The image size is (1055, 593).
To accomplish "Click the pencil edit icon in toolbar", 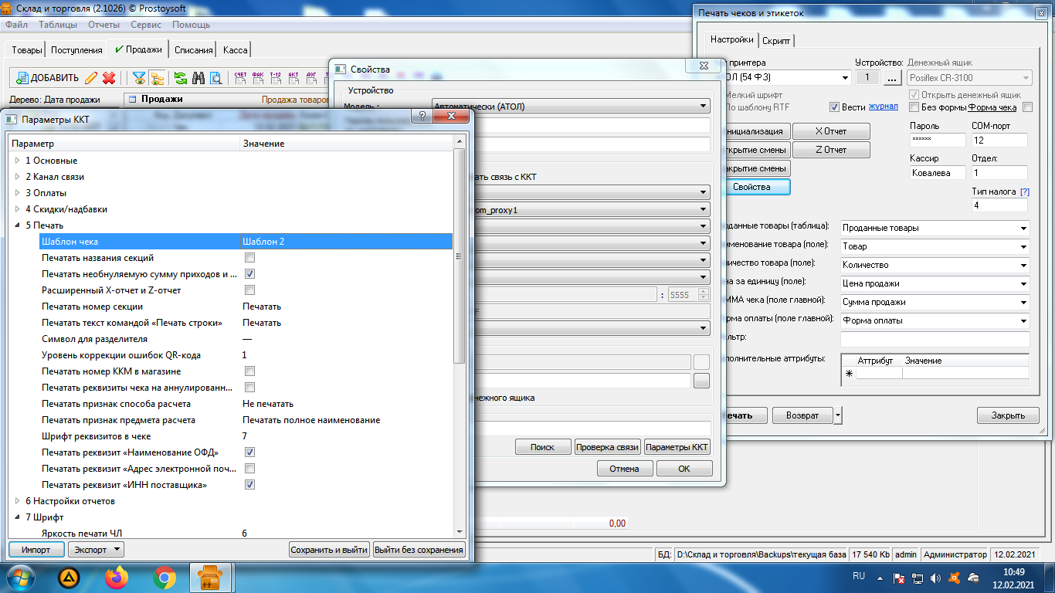I will pos(91,77).
